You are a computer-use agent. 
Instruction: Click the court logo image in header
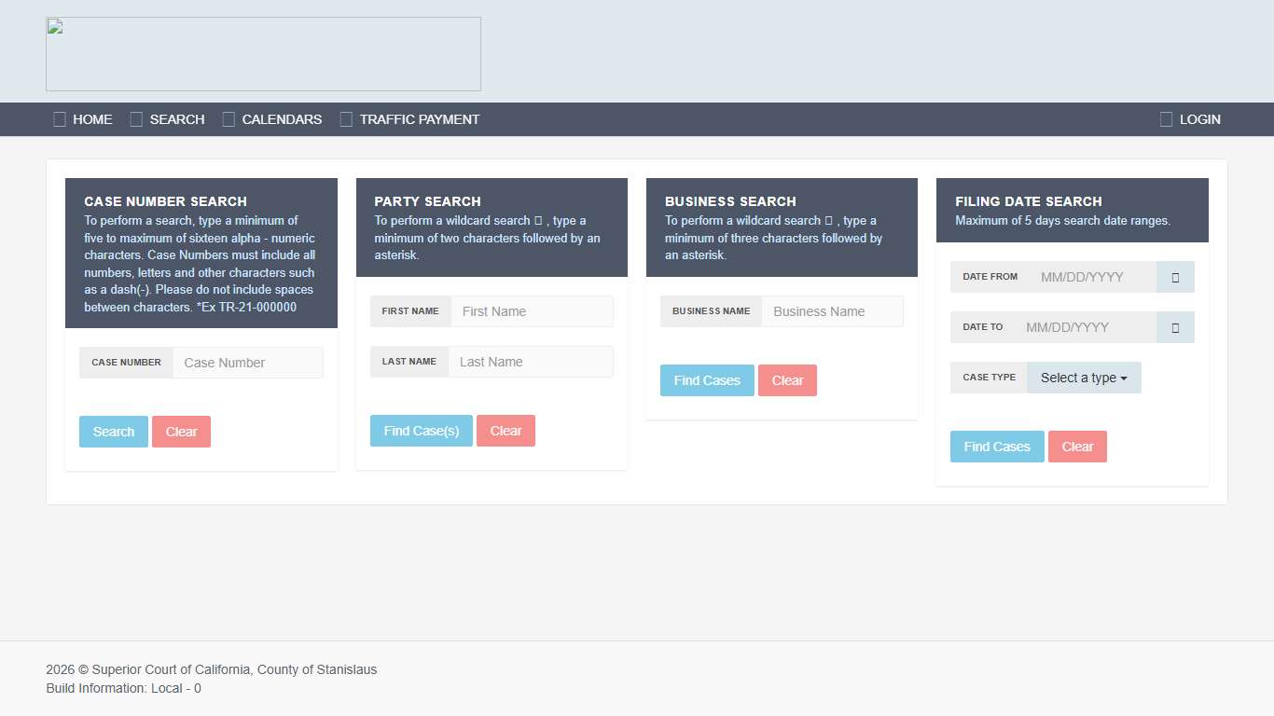[x=263, y=54]
